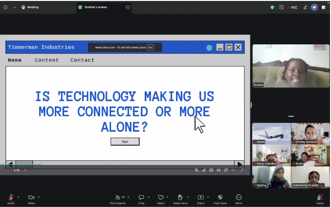Screen dimensions: 331x207
Task: Toggle the Video camera button
Action: click(31, 199)
